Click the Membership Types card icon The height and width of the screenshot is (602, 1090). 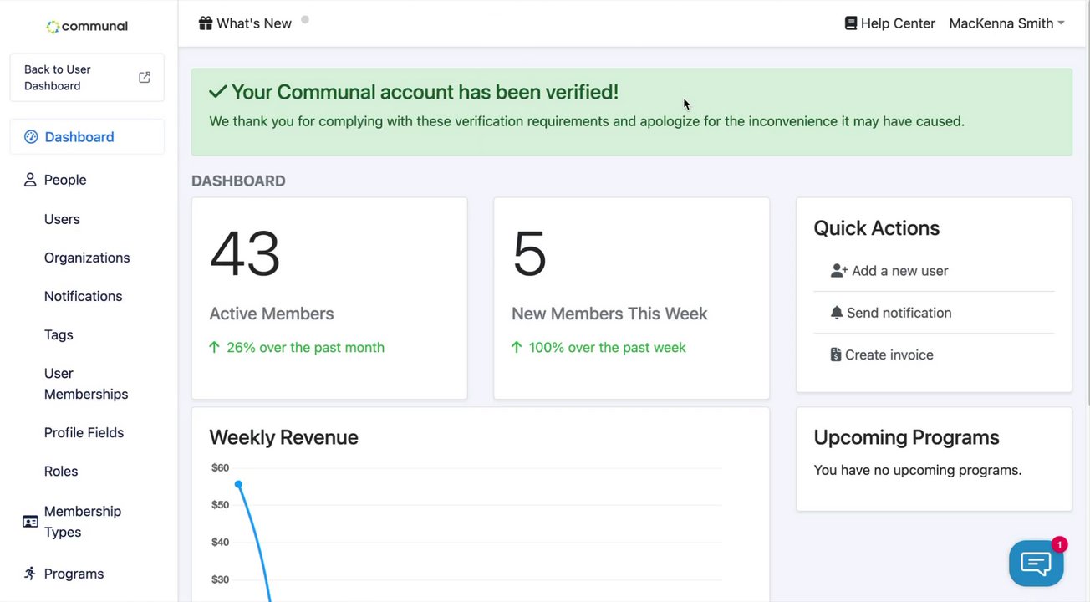[30, 522]
